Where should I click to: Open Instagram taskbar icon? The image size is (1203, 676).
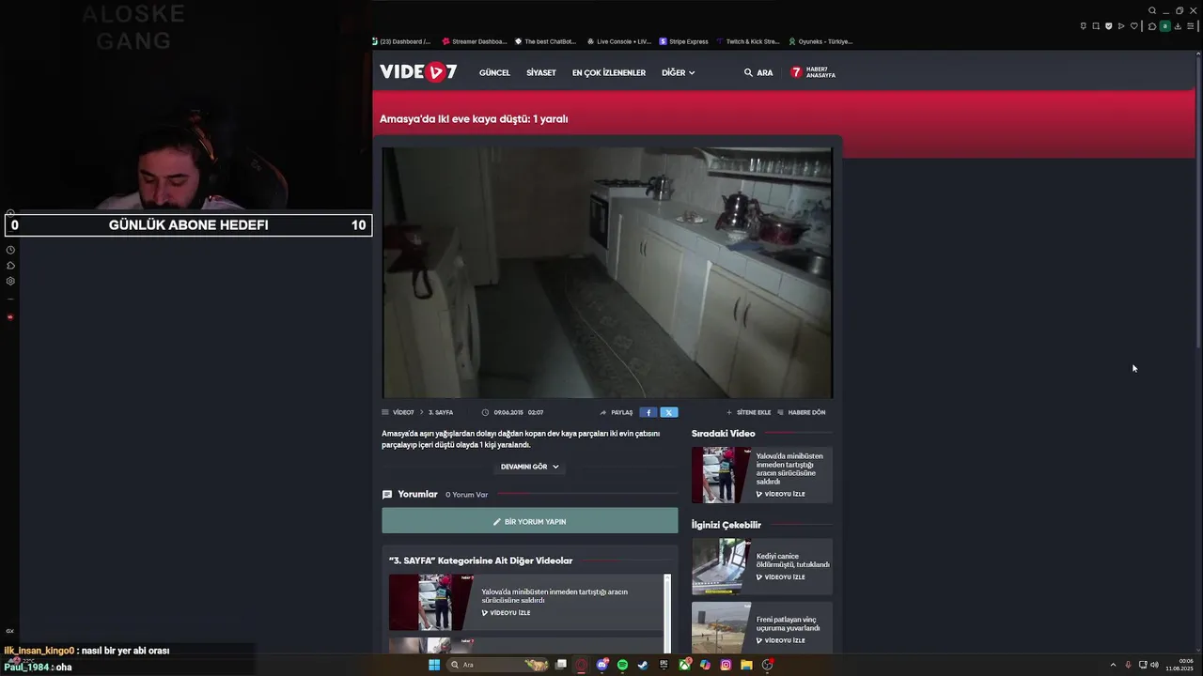(726, 665)
